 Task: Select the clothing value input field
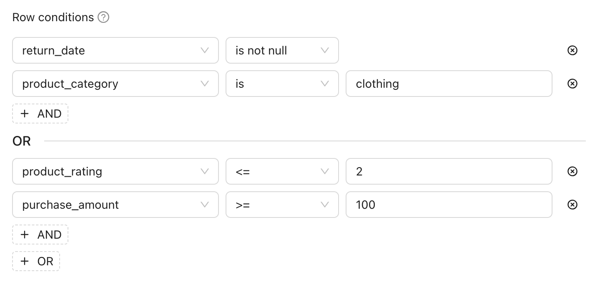click(x=449, y=84)
